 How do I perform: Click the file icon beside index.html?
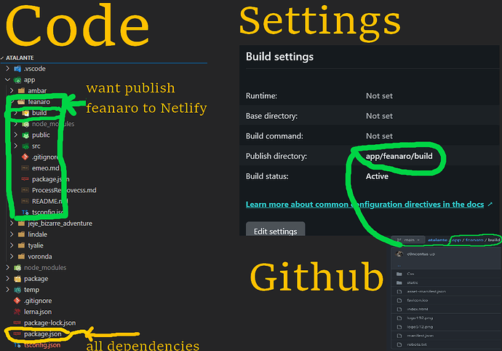pyautogui.click(x=399, y=309)
